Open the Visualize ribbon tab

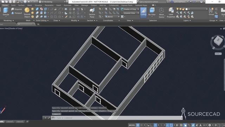(x=38, y=5)
